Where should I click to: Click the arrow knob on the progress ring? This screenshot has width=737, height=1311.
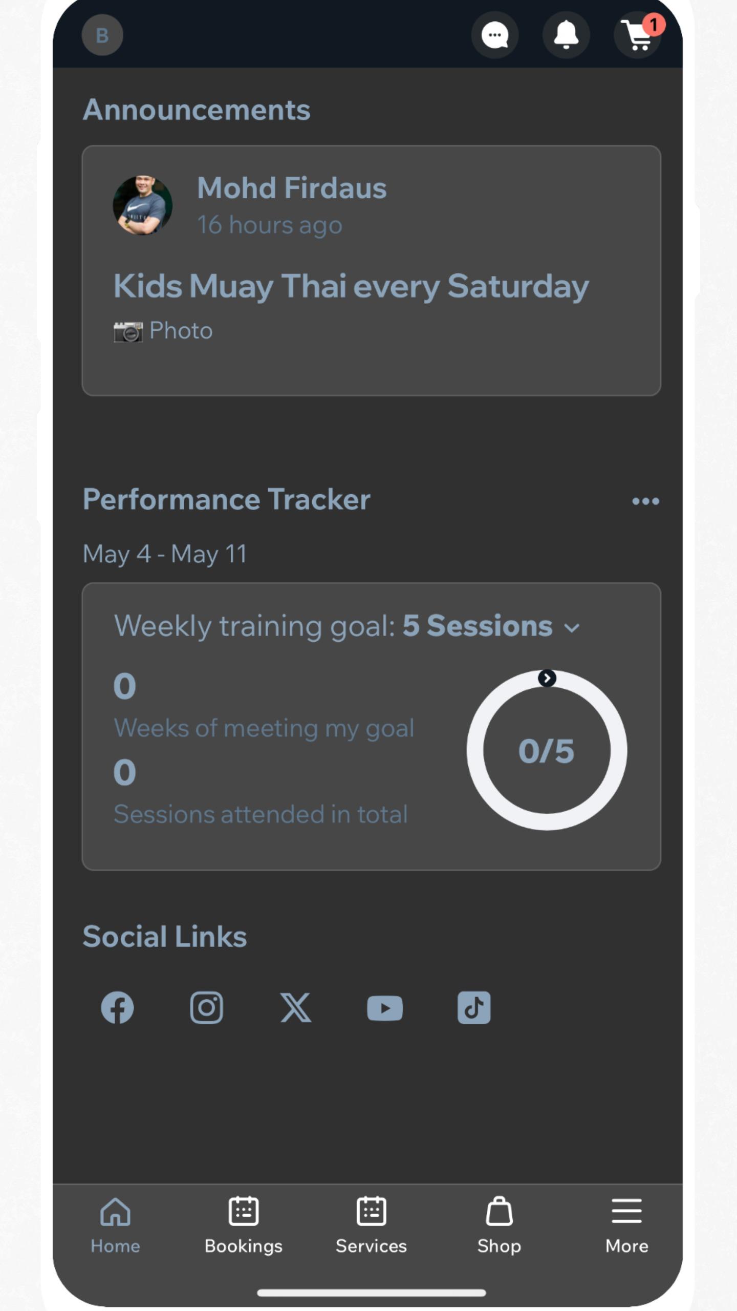tap(547, 678)
